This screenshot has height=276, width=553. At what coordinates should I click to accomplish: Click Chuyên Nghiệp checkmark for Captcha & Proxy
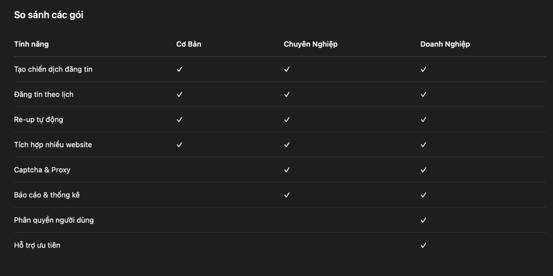tap(287, 170)
